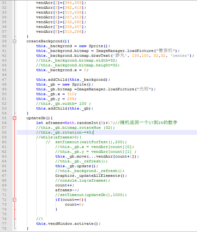Click 'this.vendWindow.activate();' line

click(68, 224)
